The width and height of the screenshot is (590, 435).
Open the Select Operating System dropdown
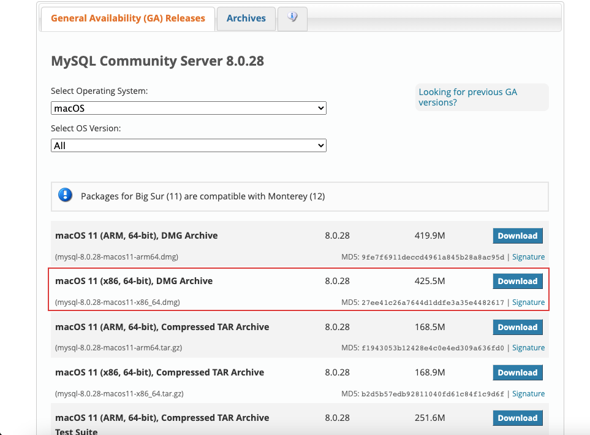[189, 108]
